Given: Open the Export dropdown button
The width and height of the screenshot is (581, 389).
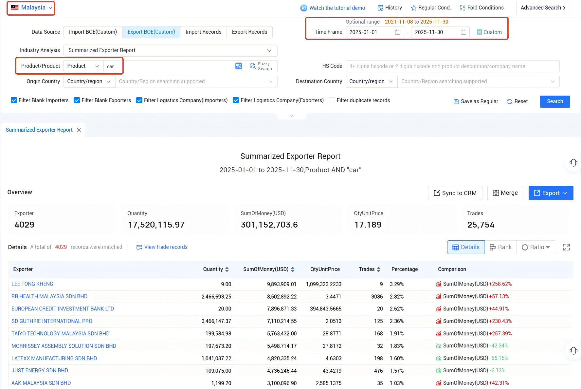Looking at the screenshot, I should pyautogui.click(x=551, y=193).
